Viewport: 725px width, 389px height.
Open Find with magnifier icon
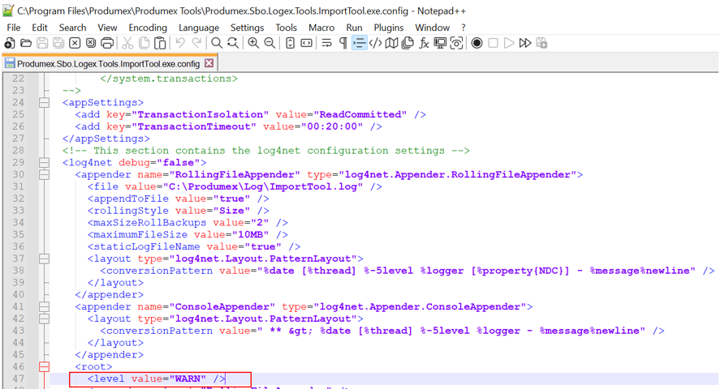tap(217, 44)
